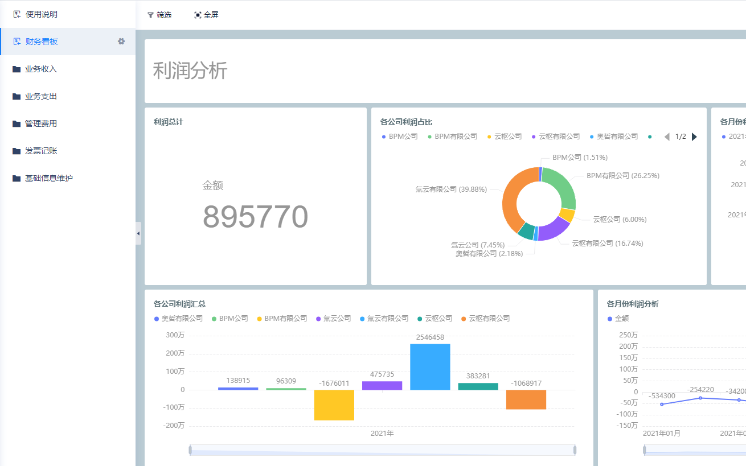Screen dimensions: 746x466
Task: Click the BPM有限公司 (26.25%) pie label
Action: click(623, 176)
